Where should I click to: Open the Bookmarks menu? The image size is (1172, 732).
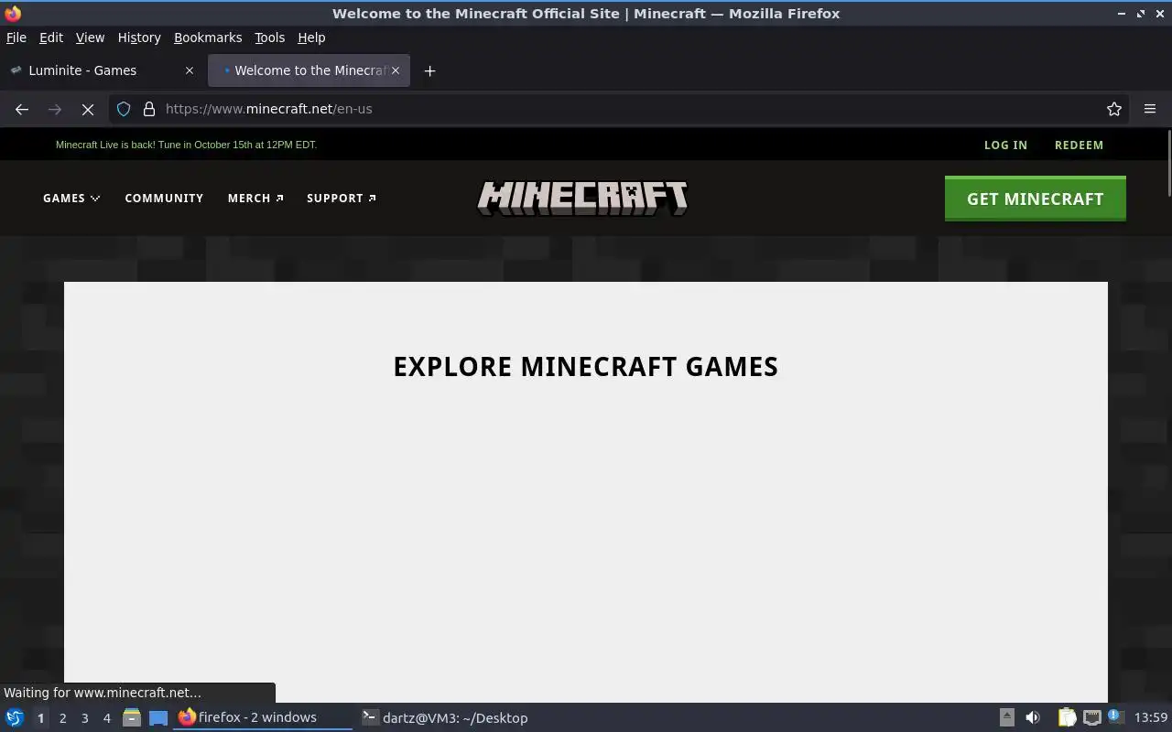pos(208,38)
